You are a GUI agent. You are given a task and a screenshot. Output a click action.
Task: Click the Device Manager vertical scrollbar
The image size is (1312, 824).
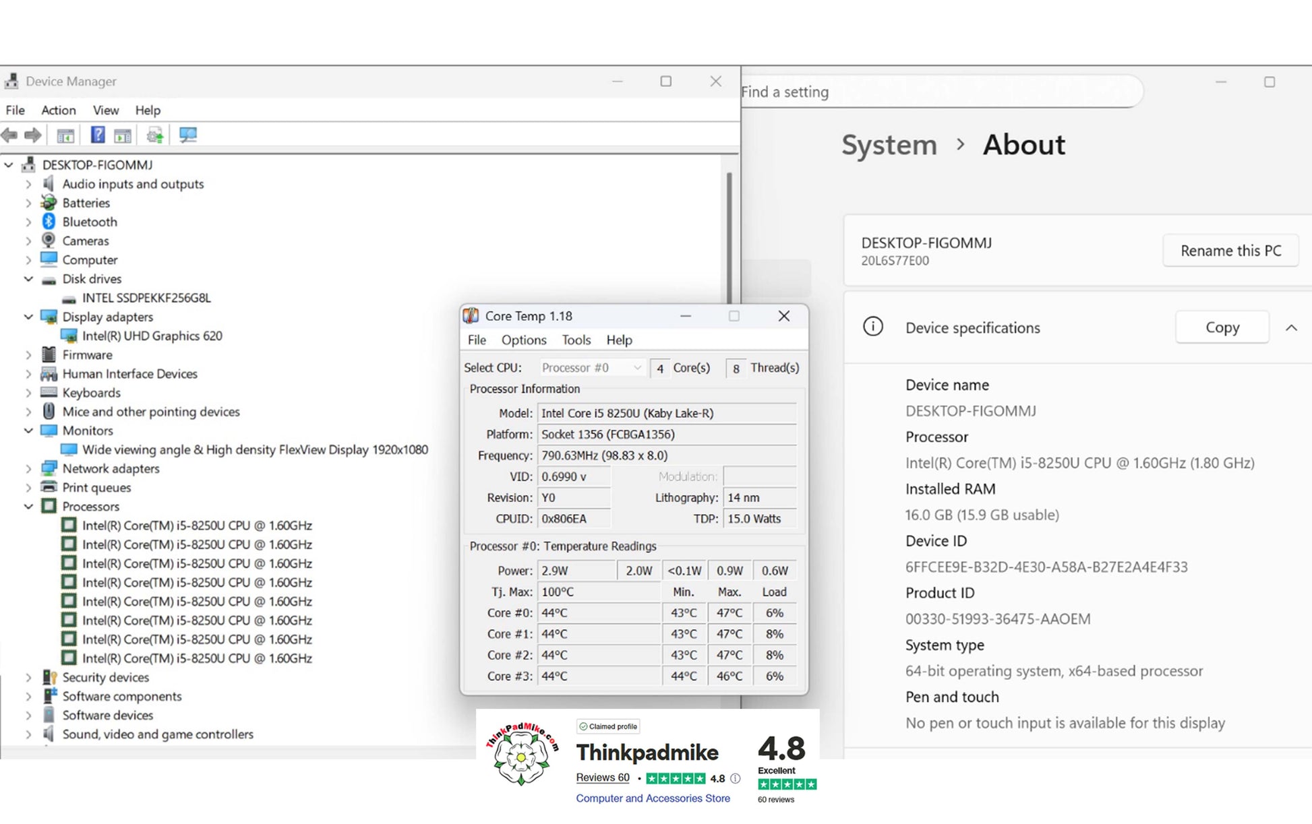[x=729, y=239]
